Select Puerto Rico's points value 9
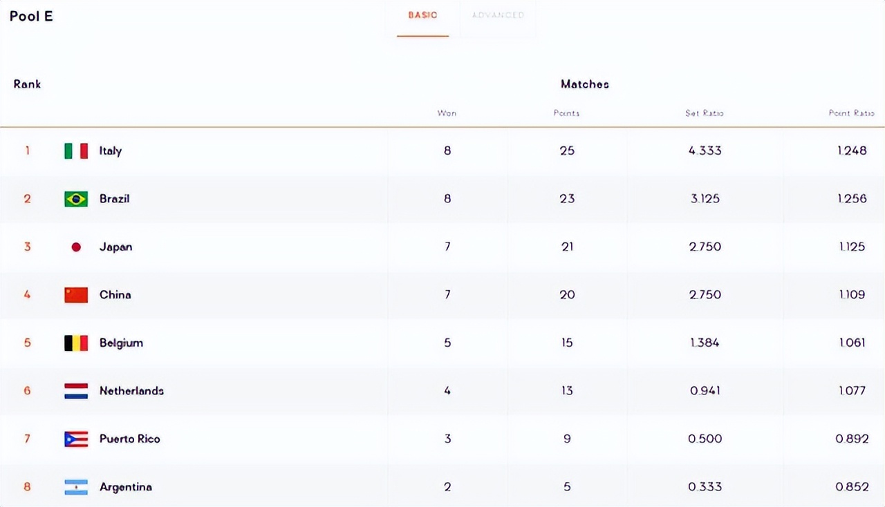The image size is (885, 507). point(567,439)
